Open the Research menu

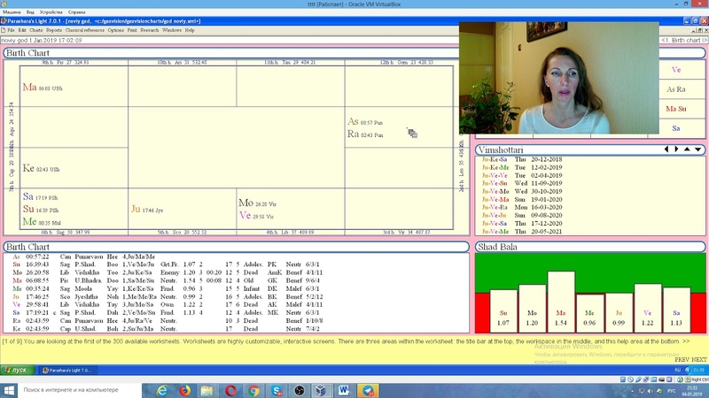[150, 30]
